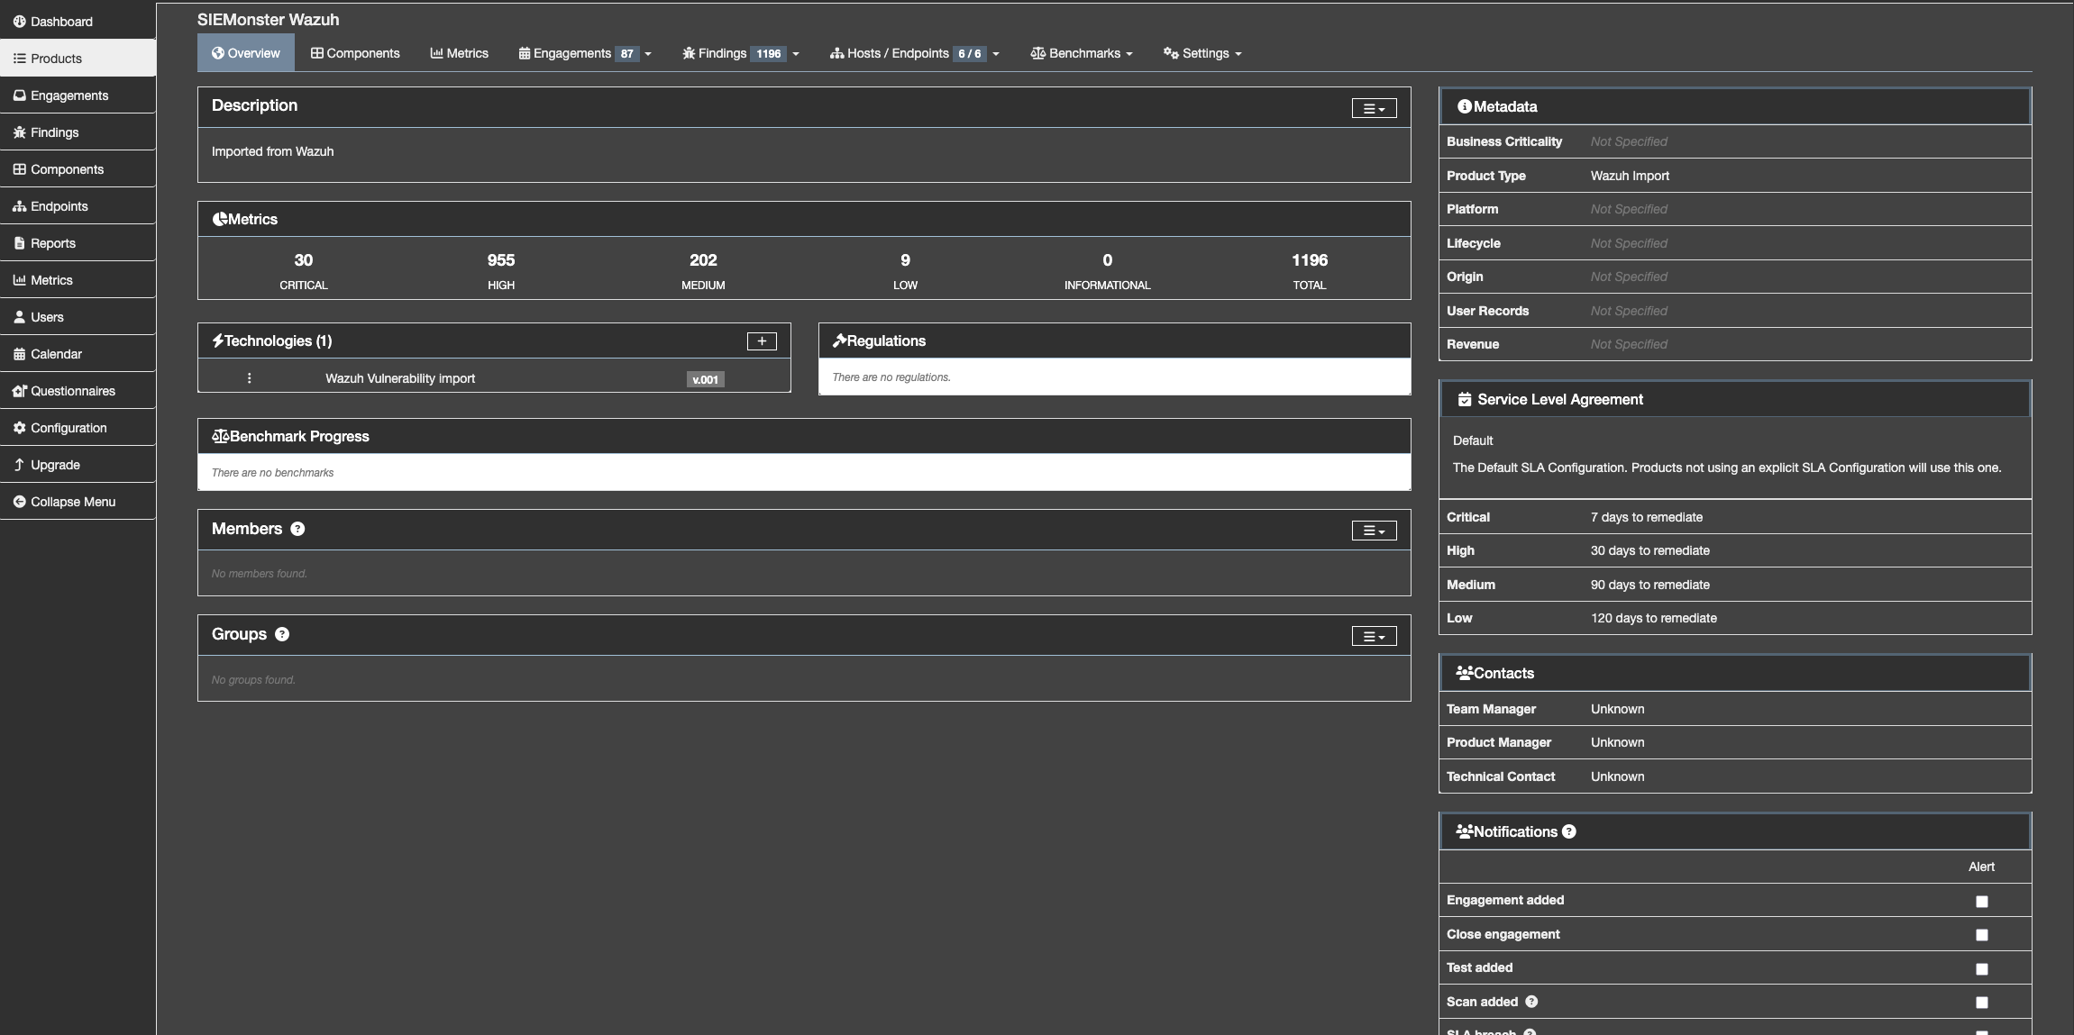Click the Notifications help icon
The width and height of the screenshot is (2074, 1035).
tap(1569, 831)
